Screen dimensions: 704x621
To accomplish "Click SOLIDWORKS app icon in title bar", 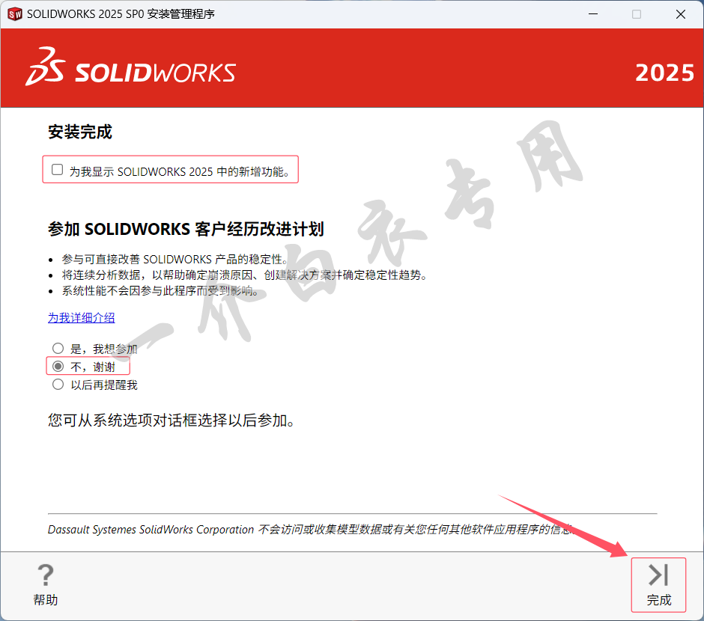I will click(15, 14).
